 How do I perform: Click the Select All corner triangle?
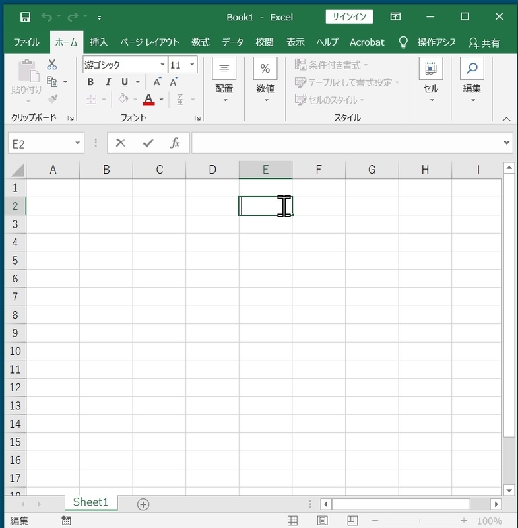click(x=18, y=170)
